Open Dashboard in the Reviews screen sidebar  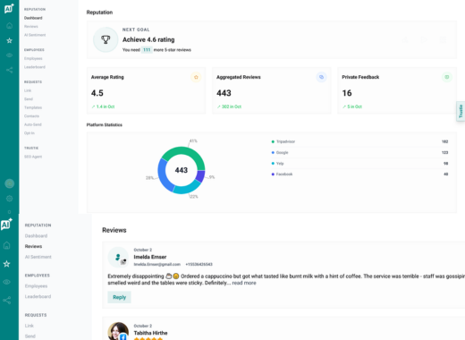[36, 235]
